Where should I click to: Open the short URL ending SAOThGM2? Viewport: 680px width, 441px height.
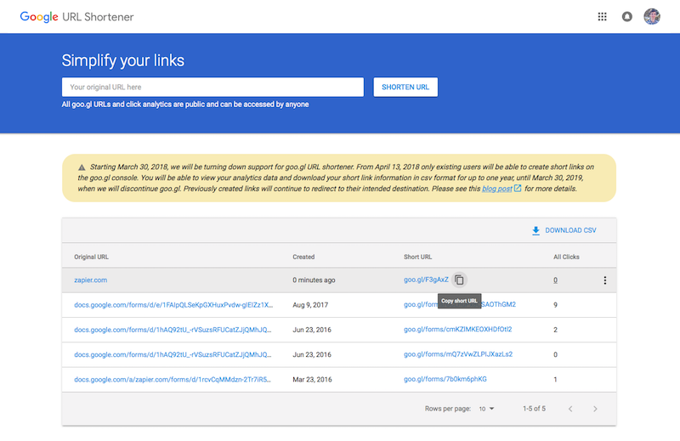[460, 304]
